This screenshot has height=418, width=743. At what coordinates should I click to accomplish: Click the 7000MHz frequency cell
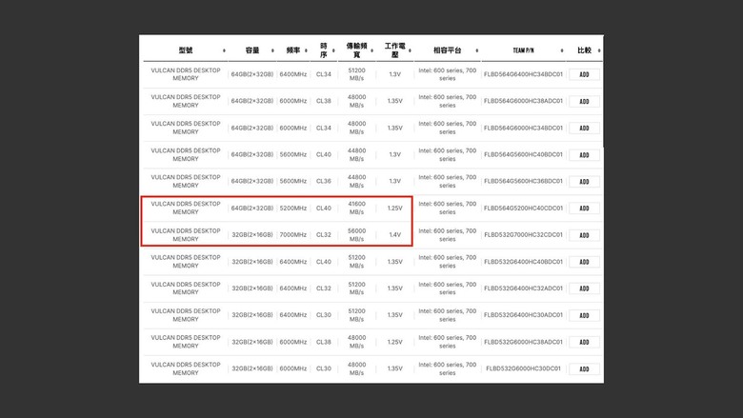click(292, 235)
